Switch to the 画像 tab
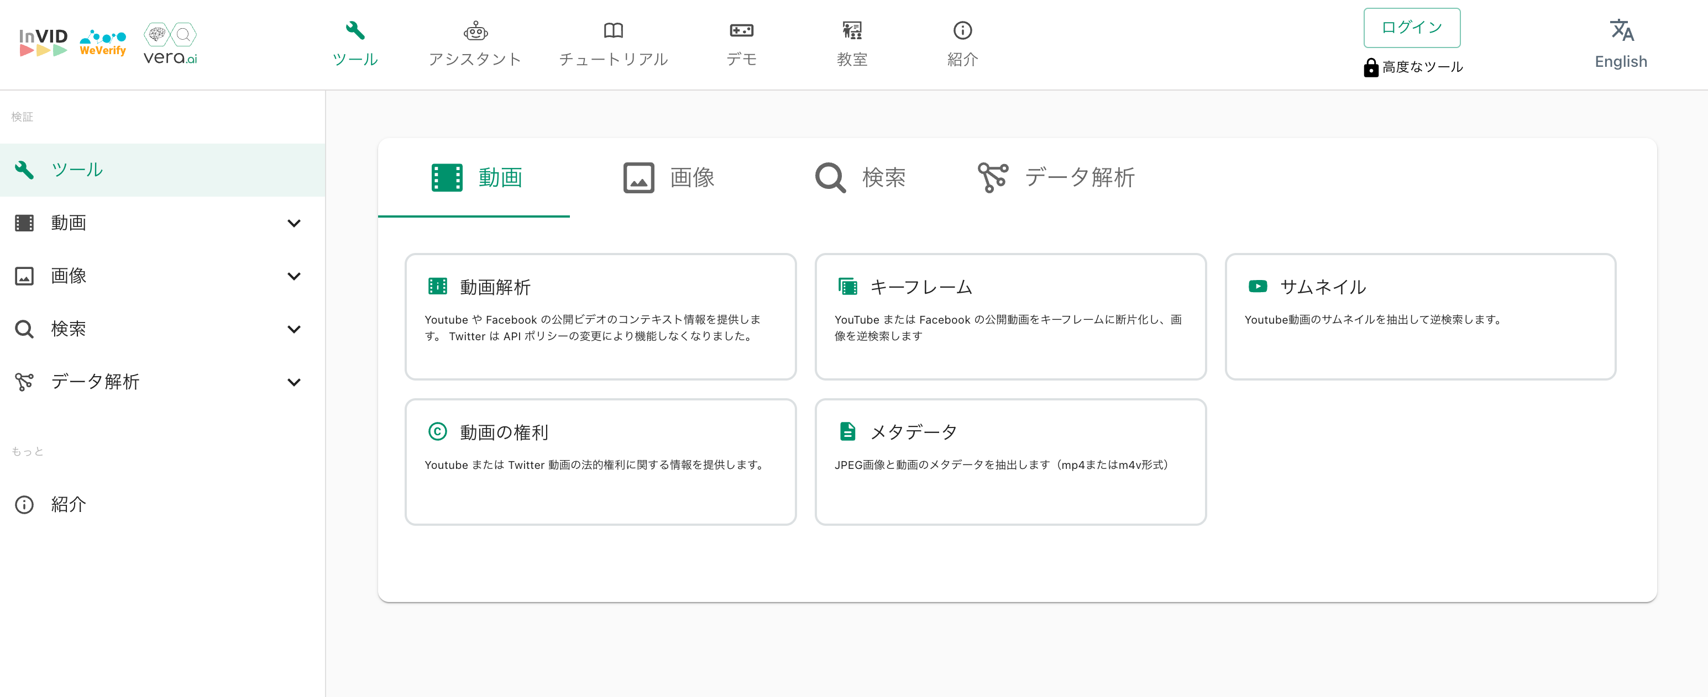The image size is (1708, 697). (668, 177)
